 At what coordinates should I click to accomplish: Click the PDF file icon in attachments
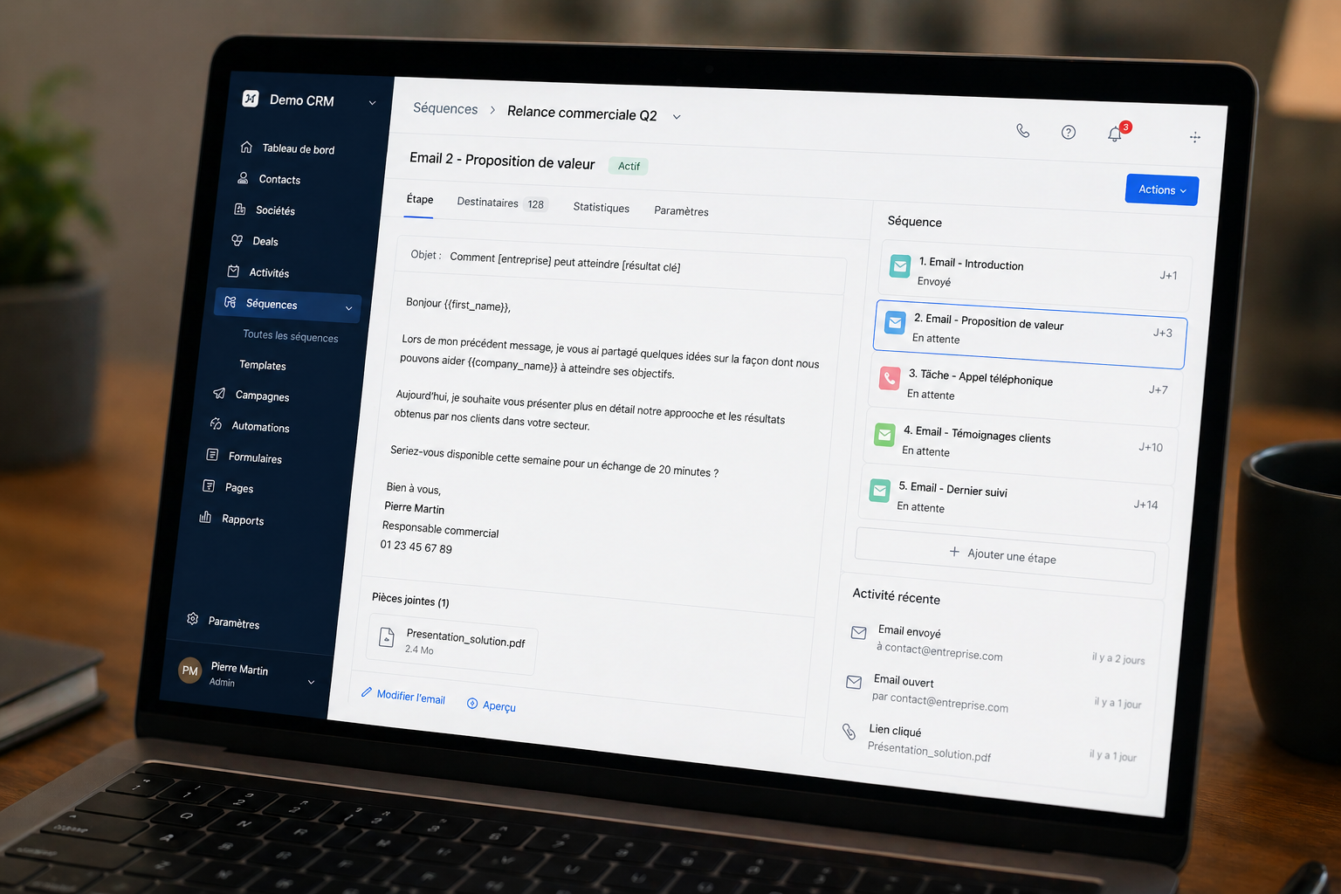click(x=387, y=638)
